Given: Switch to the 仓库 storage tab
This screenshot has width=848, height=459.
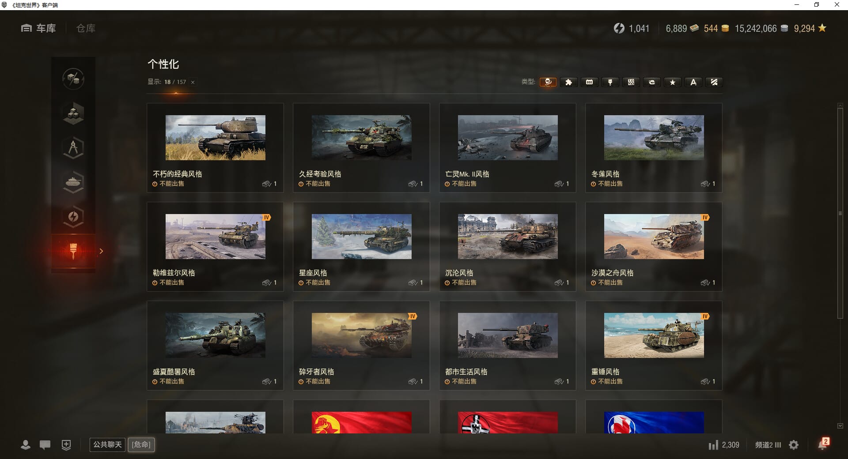Looking at the screenshot, I should click(x=86, y=28).
